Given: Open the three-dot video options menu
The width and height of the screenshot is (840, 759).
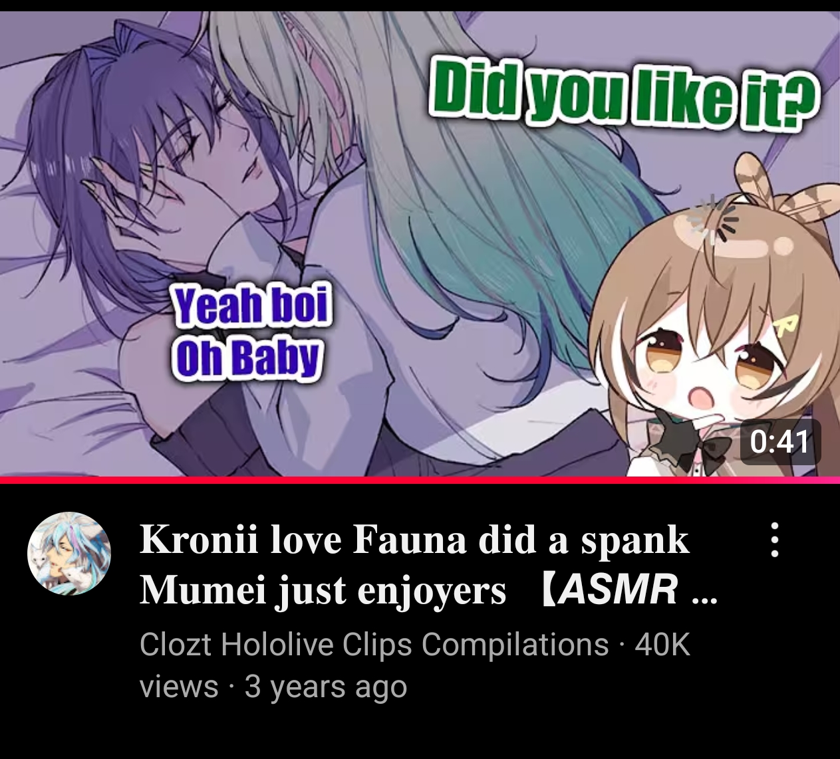Looking at the screenshot, I should 774,540.
